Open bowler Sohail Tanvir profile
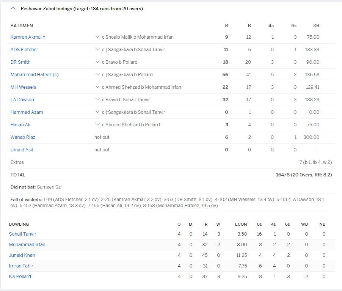342x291 pixels. (23, 234)
